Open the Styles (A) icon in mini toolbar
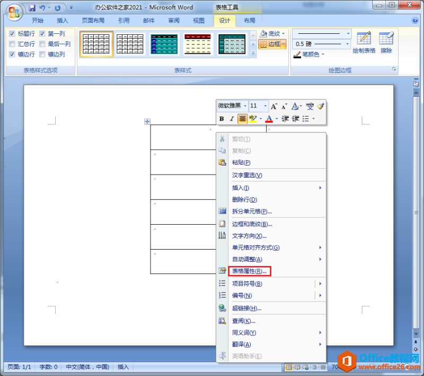The image size is (424, 376). pos(295,106)
